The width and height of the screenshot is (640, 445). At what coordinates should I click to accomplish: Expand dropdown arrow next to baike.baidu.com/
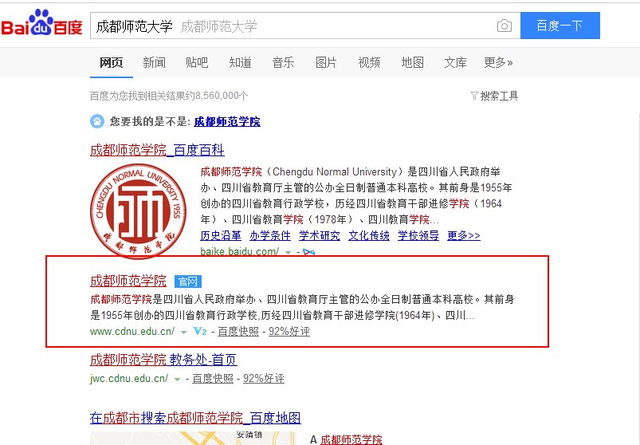coord(289,252)
